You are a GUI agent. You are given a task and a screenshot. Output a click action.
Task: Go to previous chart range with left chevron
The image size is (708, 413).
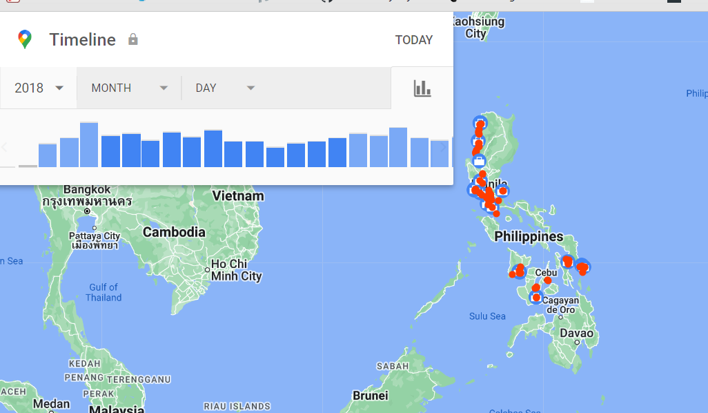click(5, 147)
